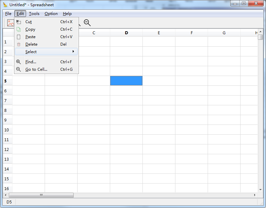
Task: Choose Find... from the Edit menu
Action: [x=46, y=62]
